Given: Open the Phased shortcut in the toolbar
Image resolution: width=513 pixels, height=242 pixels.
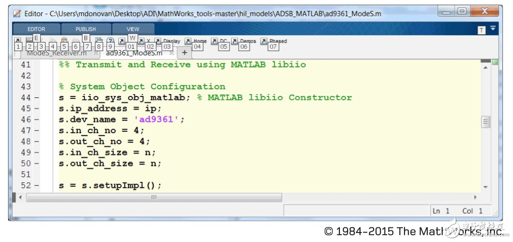Looking at the screenshot, I should tap(265, 41).
